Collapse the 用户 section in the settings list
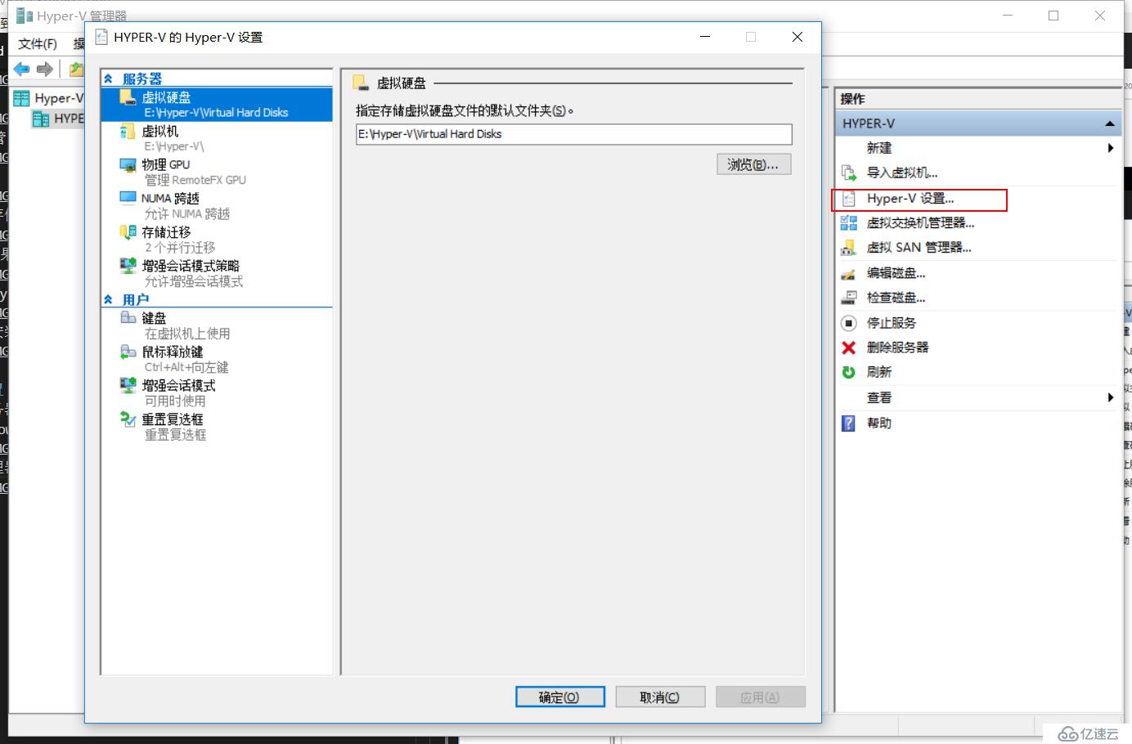Screen dimensions: 1132x744 click(x=108, y=299)
